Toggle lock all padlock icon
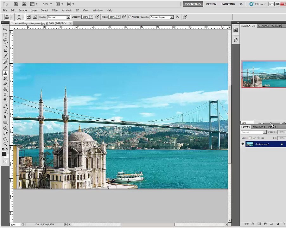The height and width of the screenshot is (228, 286). tap(263, 138)
